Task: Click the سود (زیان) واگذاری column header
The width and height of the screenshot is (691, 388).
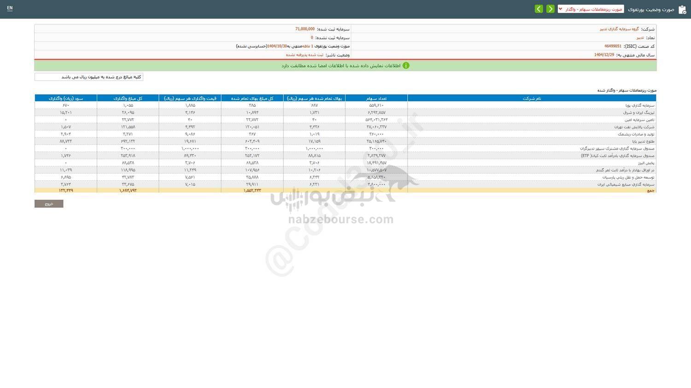Action: pyautogui.click(x=65, y=98)
